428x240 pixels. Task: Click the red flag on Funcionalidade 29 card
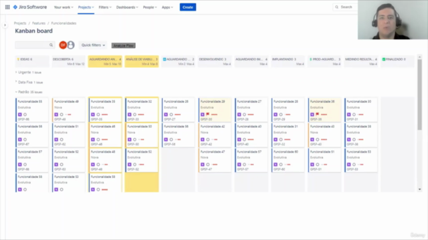click(x=208, y=114)
